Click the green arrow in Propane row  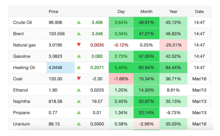coord(79,113)
